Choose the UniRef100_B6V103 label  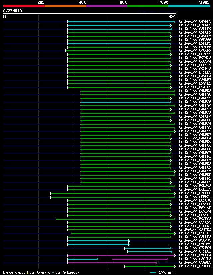pos(195,215)
